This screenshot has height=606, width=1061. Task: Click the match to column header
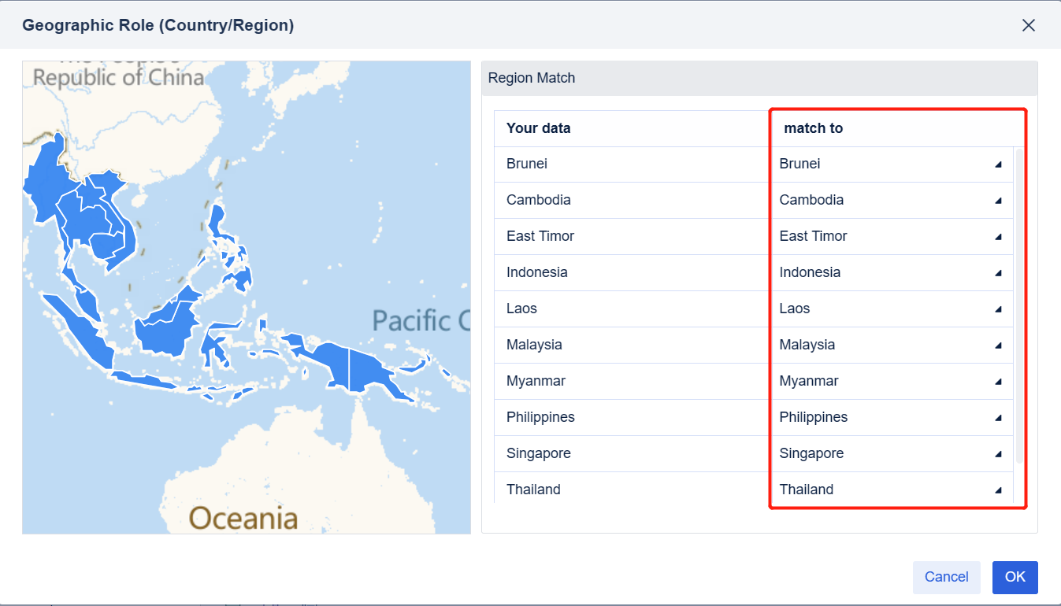pos(813,127)
